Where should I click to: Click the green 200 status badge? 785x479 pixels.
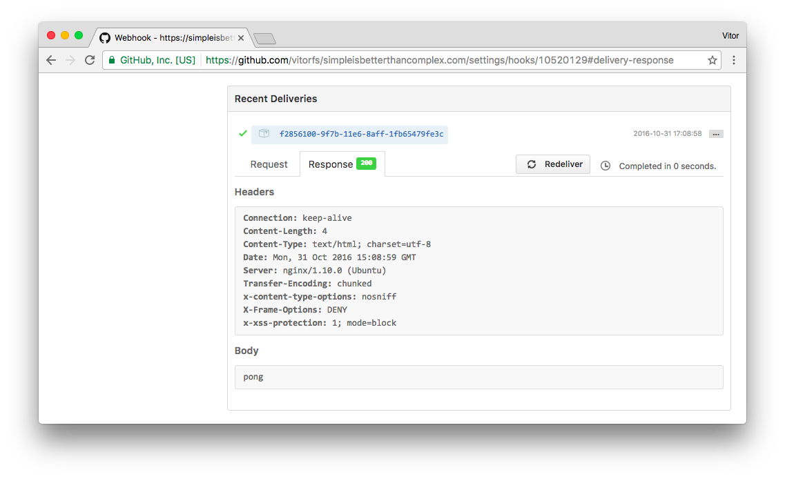366,163
